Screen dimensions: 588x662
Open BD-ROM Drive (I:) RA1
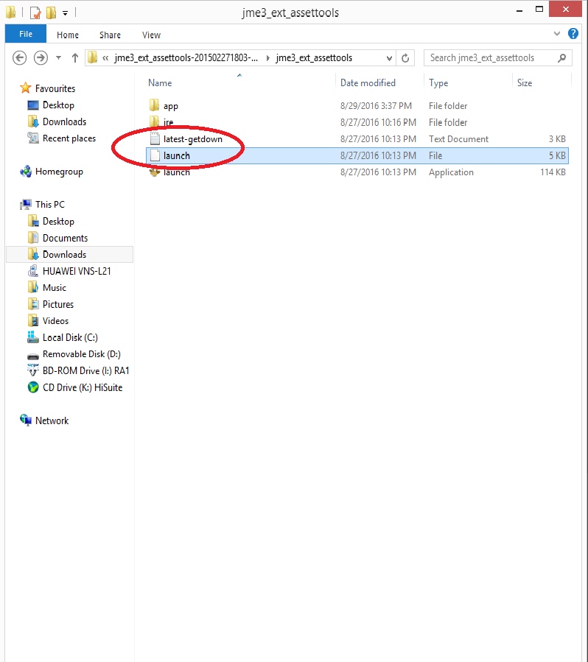point(85,370)
